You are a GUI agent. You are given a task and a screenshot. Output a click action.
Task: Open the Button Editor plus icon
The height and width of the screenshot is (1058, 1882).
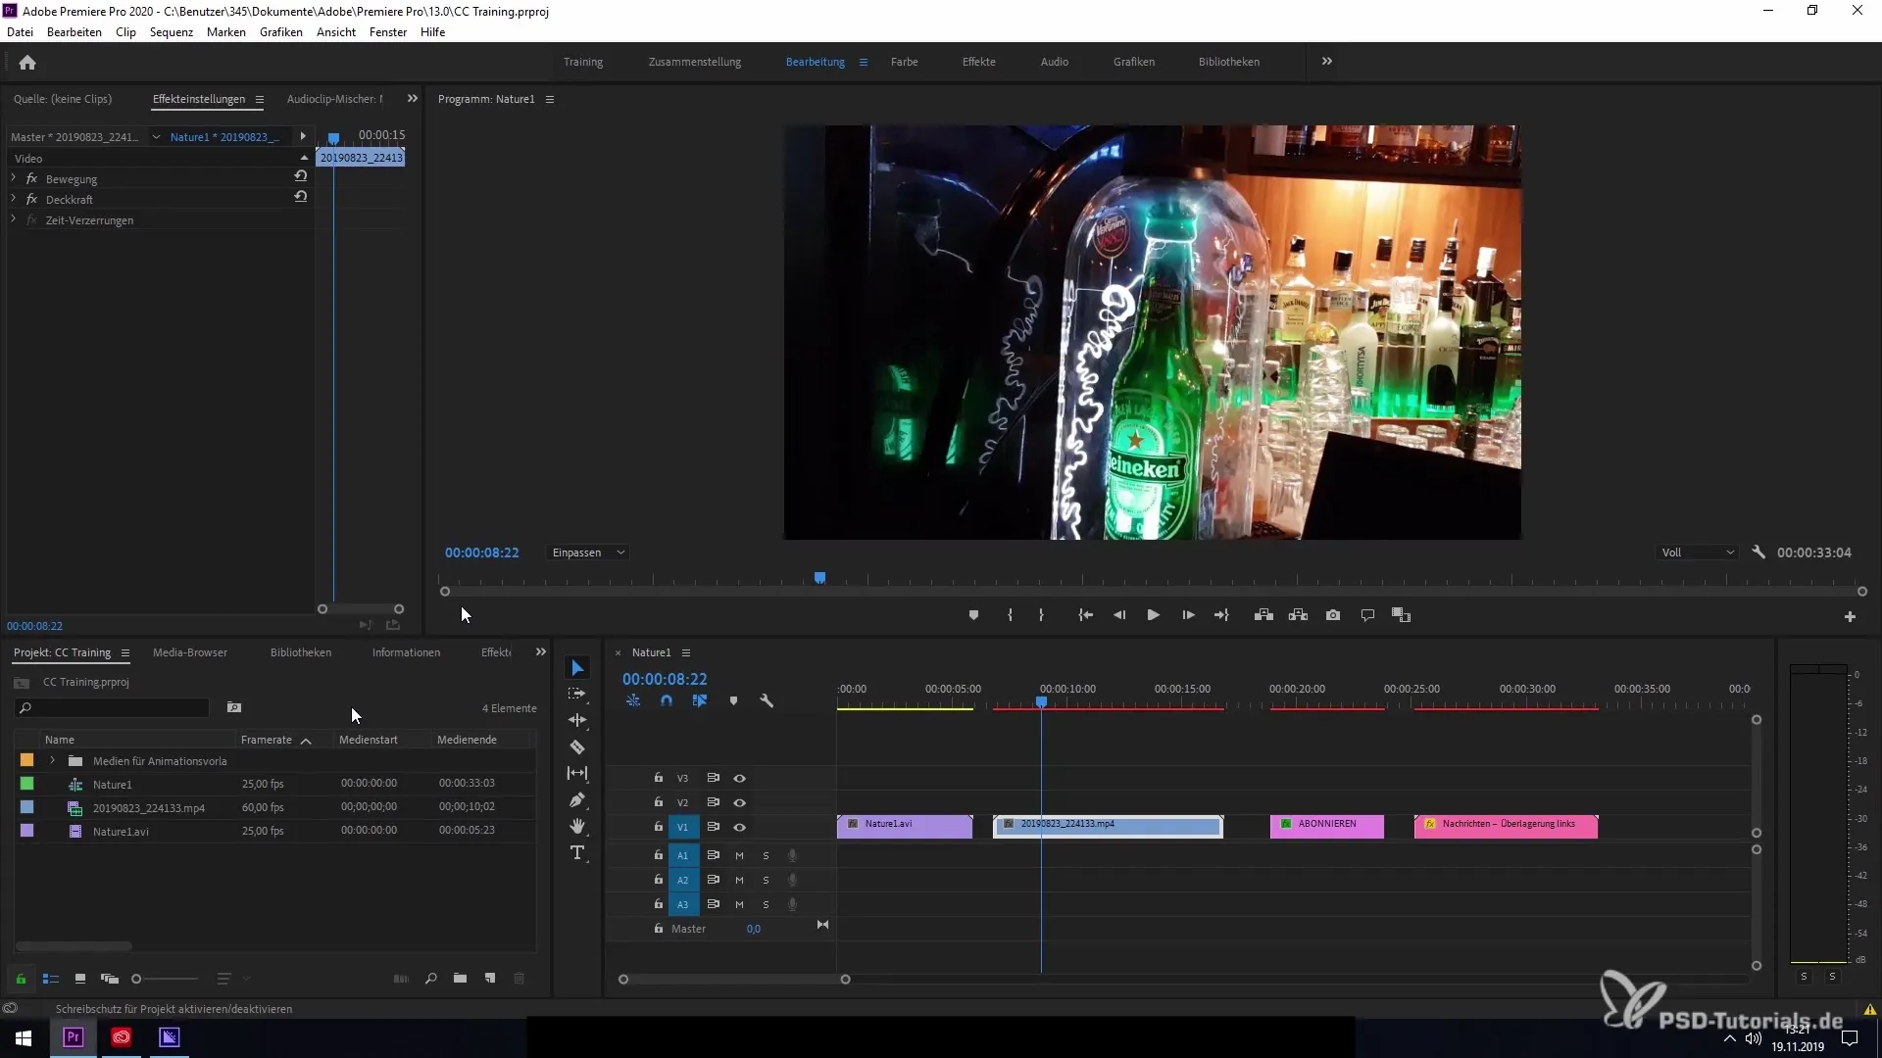pos(1850,616)
